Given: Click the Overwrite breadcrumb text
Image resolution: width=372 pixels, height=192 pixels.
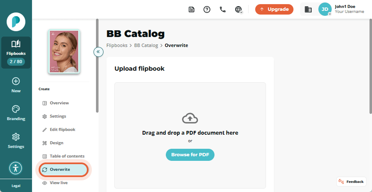Looking at the screenshot, I should 177,45.
